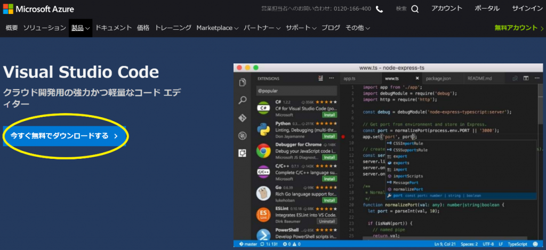
Task: Click TypeScript language mode in status bar
Action: pos(517,244)
